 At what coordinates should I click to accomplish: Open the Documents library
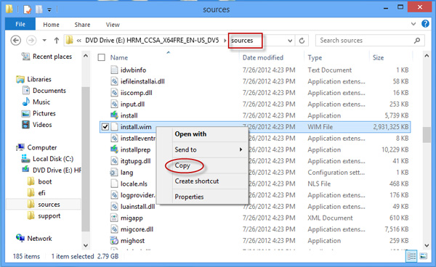pyautogui.click(x=49, y=91)
